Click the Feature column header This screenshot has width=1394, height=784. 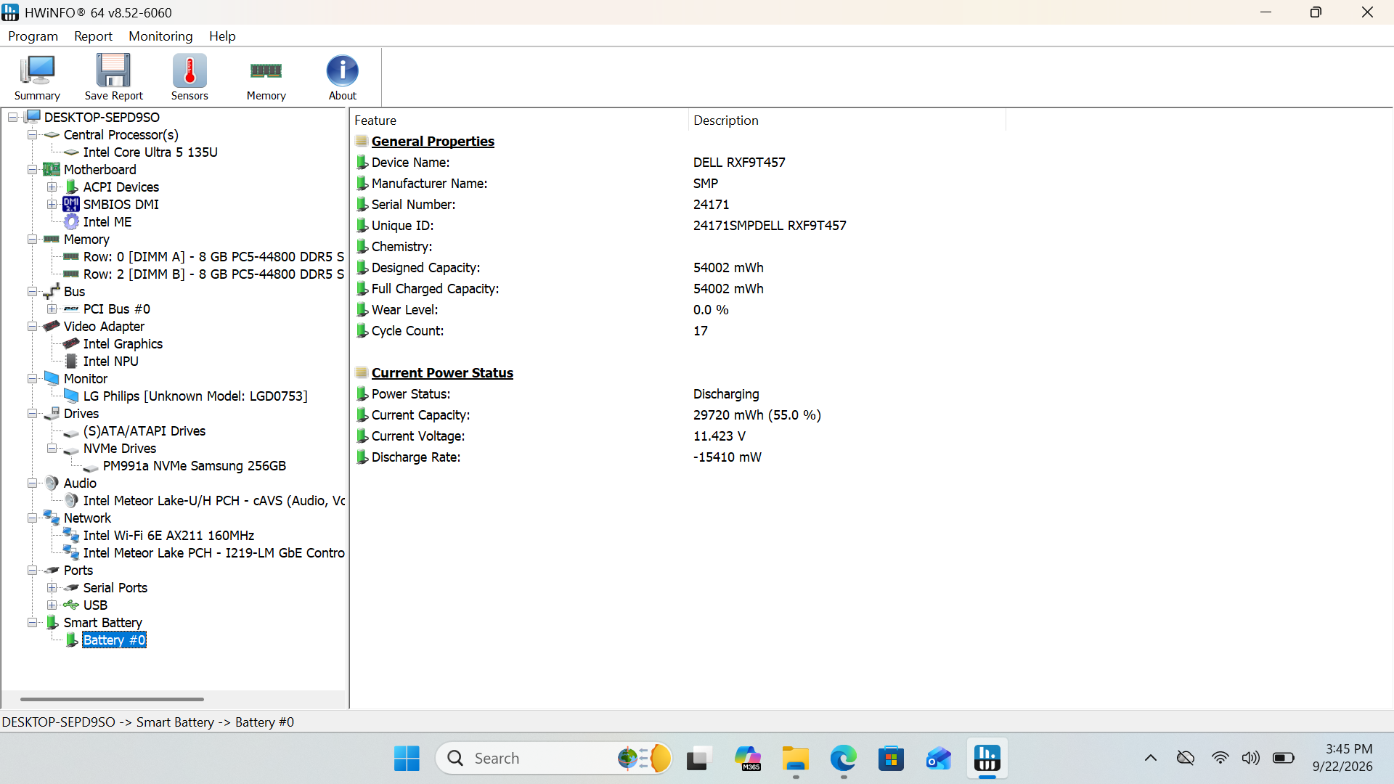click(519, 120)
